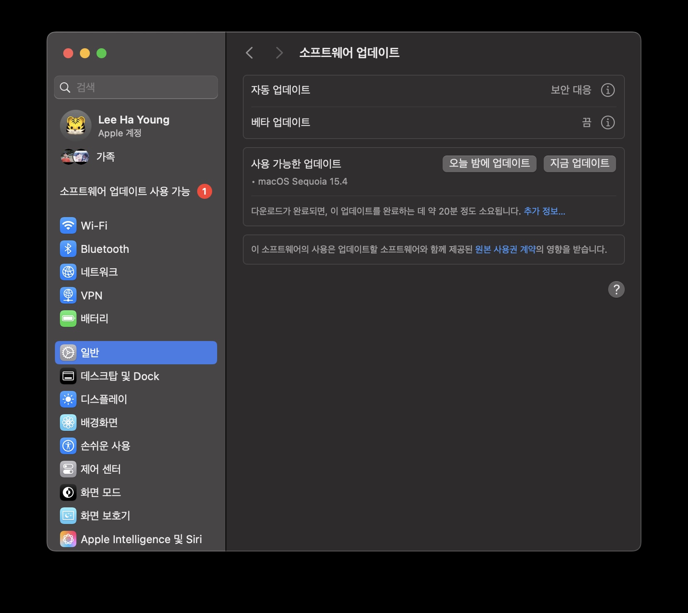The height and width of the screenshot is (613, 688).
Task: Select 디스플레이 label in sidebar
Action: pyautogui.click(x=104, y=399)
